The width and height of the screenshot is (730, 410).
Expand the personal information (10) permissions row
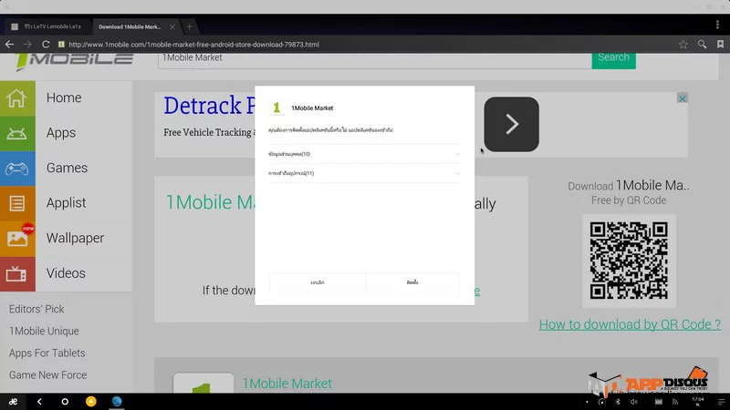coord(364,154)
